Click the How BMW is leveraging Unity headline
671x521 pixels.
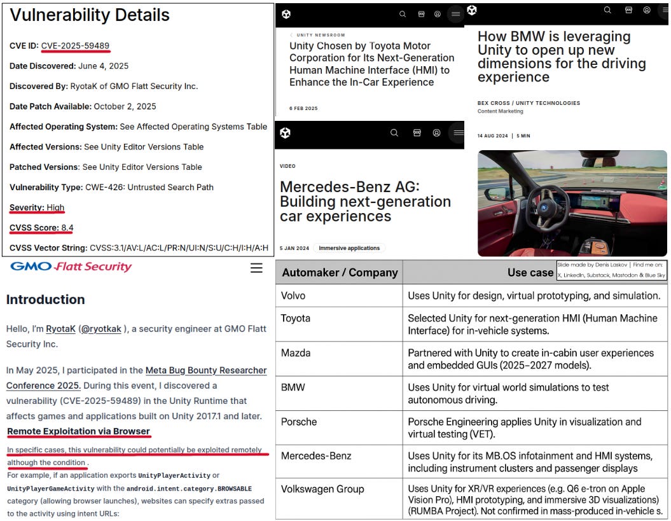click(x=562, y=57)
